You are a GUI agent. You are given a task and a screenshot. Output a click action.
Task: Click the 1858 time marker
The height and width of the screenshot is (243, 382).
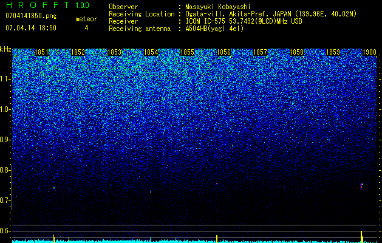[x=297, y=52]
